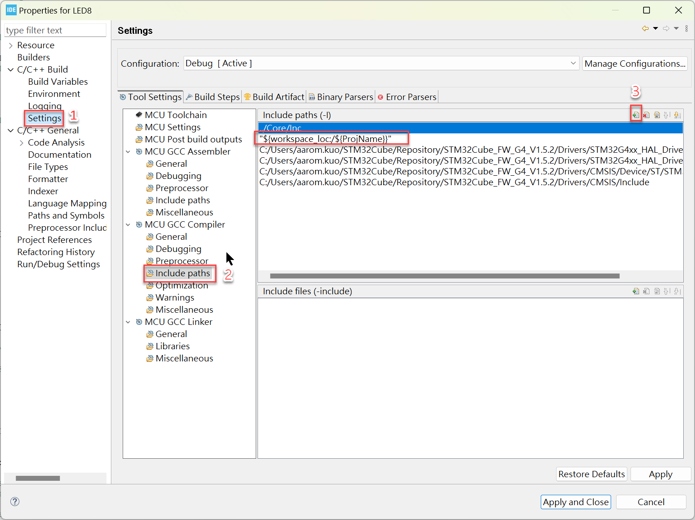Open the Configuration dropdown

(381, 63)
